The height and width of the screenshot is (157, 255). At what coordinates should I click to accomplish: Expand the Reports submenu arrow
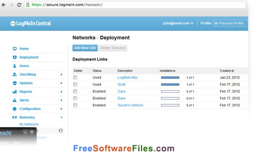pos(61,92)
